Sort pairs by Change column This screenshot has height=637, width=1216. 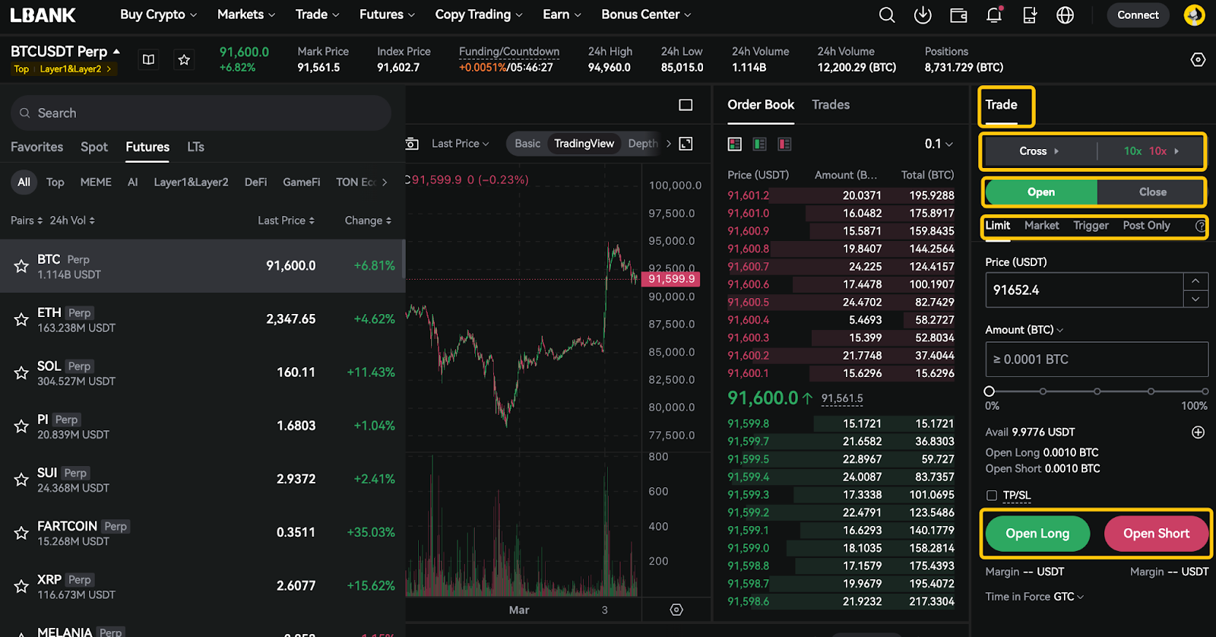368,220
